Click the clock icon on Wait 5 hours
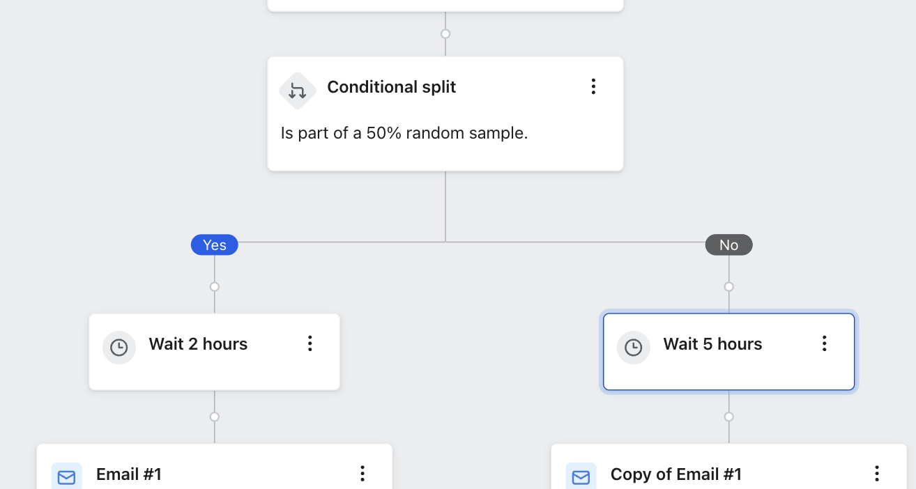Viewport: 916px width, 489px height. click(x=633, y=347)
